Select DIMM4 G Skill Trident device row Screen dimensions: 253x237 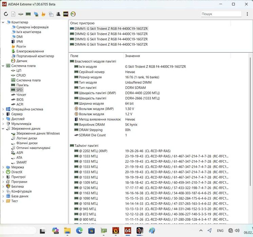109,44
